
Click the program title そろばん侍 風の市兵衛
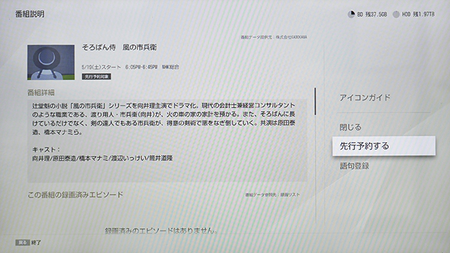tap(119, 47)
